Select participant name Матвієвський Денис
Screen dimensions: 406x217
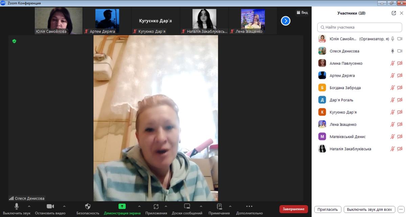pyautogui.click(x=347, y=136)
